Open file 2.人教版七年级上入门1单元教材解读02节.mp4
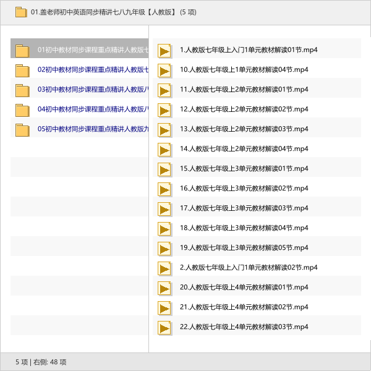The height and width of the screenshot is (371, 371). coord(248,267)
